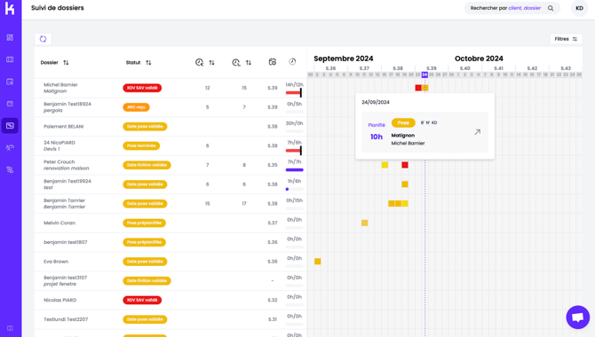
Task: Click the refresh icon above the table
Action: tap(43, 39)
